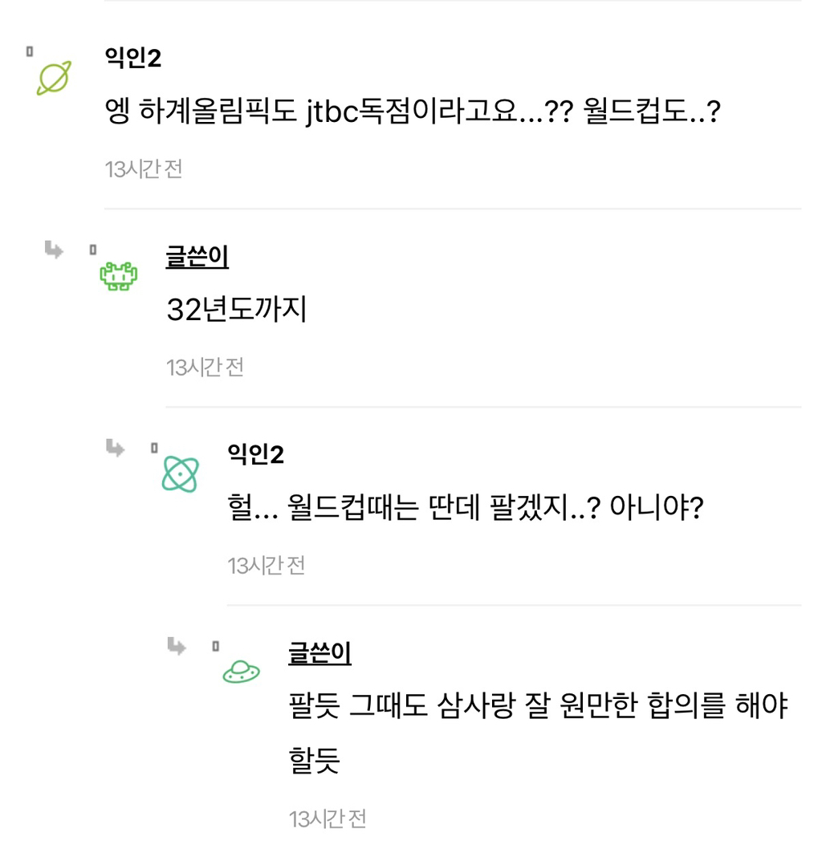
Task: Click the space invader avatar beside '32년도까지'
Action: (117, 275)
